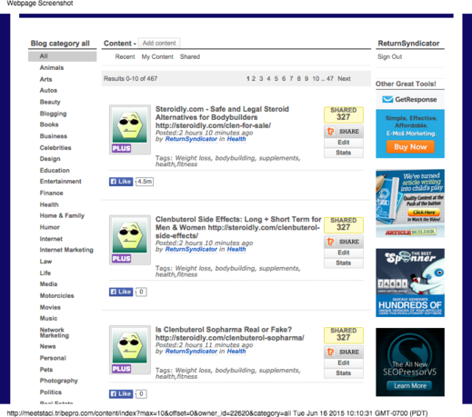Screen dimensions: 472x417
Task: Share the Clenbuterol Sopharma Real or Fake post
Action: pos(344,352)
